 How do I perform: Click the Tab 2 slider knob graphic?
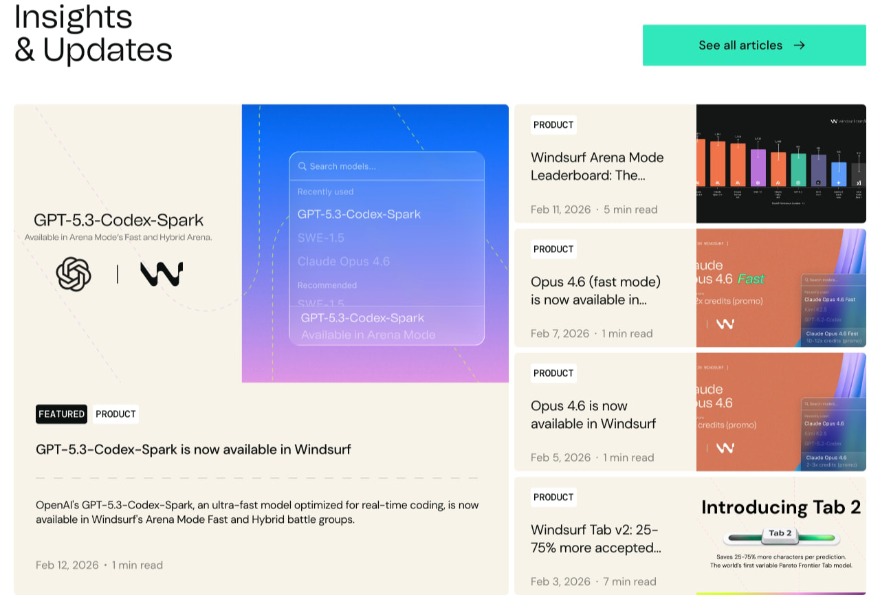pos(780,534)
